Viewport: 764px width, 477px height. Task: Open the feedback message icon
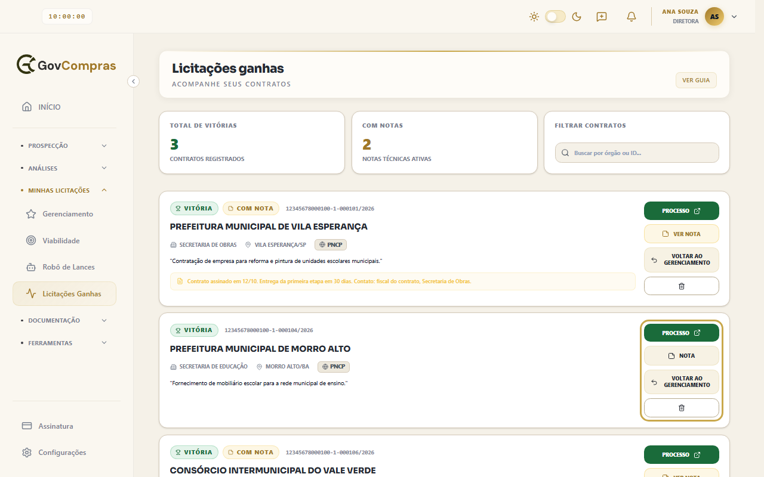coord(602,17)
